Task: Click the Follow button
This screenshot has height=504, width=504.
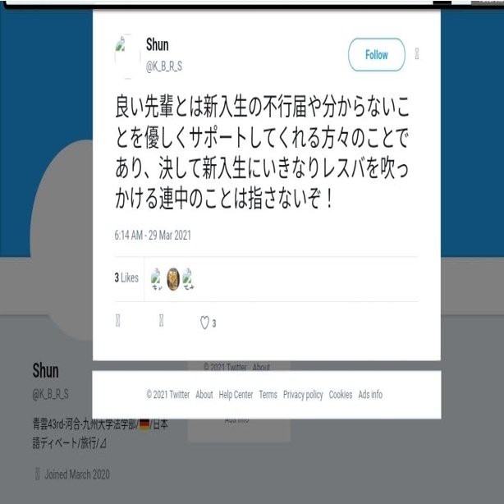Action: point(377,55)
